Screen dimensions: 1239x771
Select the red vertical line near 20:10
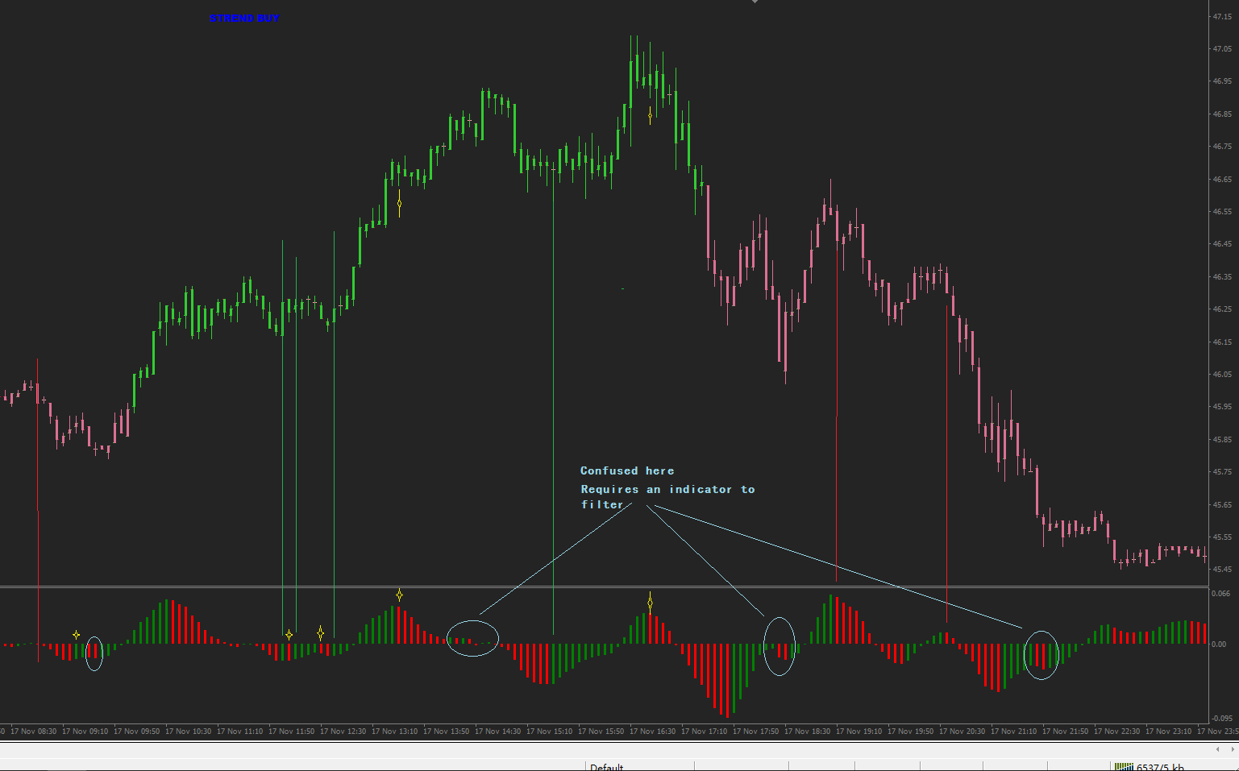946,463
